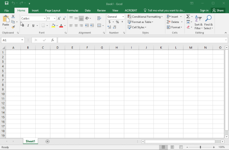Toggle Align Right horizontal alignment

coord(81,26)
